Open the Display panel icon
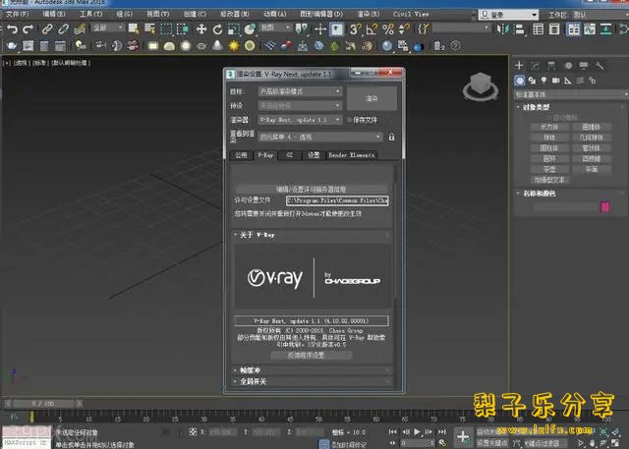The image size is (629, 449). click(583, 66)
